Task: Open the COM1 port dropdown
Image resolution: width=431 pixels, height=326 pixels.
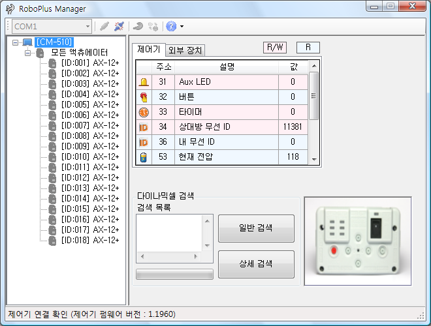Action: click(x=87, y=27)
